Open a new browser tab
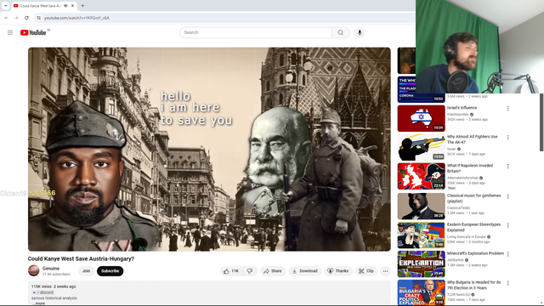The image size is (544, 306). [82, 6]
